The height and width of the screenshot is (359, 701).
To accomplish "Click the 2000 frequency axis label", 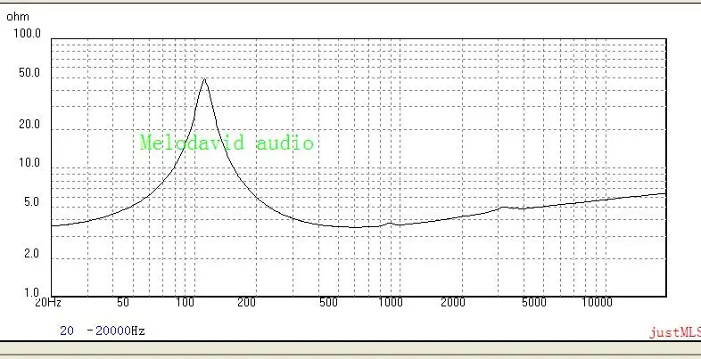I will [x=453, y=302].
